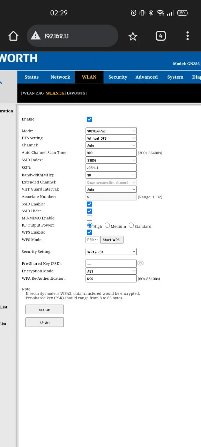Viewport: 201px width, 447px height.
Task: Edit the SSID name field JOSHUA
Action: [111, 168]
